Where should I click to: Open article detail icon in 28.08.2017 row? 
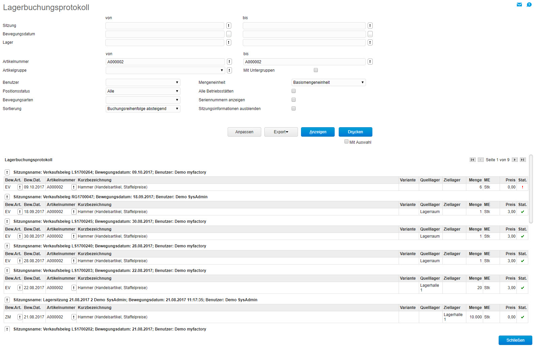coord(74,261)
